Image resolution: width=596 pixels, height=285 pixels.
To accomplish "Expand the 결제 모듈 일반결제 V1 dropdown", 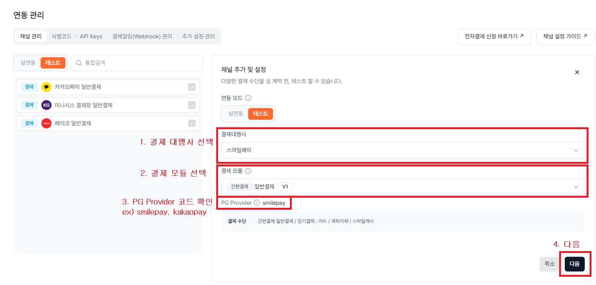I will [x=403, y=187].
